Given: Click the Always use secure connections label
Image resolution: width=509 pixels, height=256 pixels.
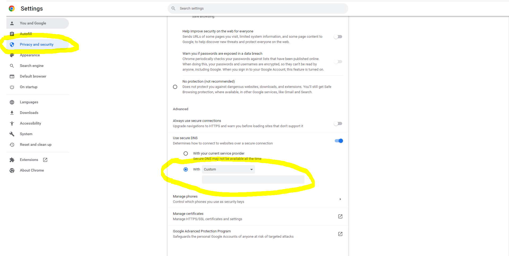Looking at the screenshot, I should click(197, 121).
